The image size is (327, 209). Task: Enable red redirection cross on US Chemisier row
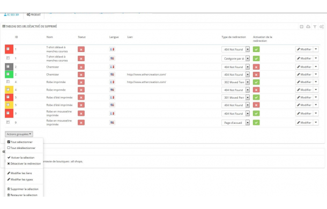(256, 74)
